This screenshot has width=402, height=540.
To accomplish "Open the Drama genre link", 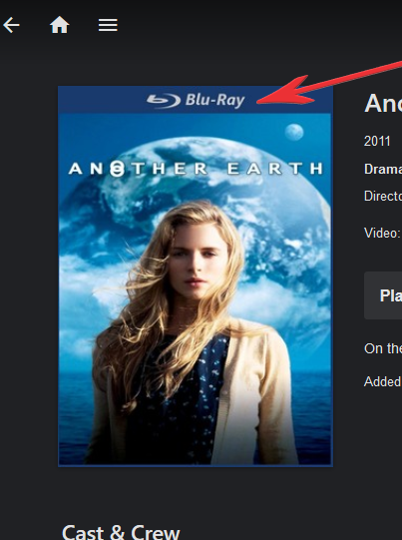I will [x=383, y=169].
